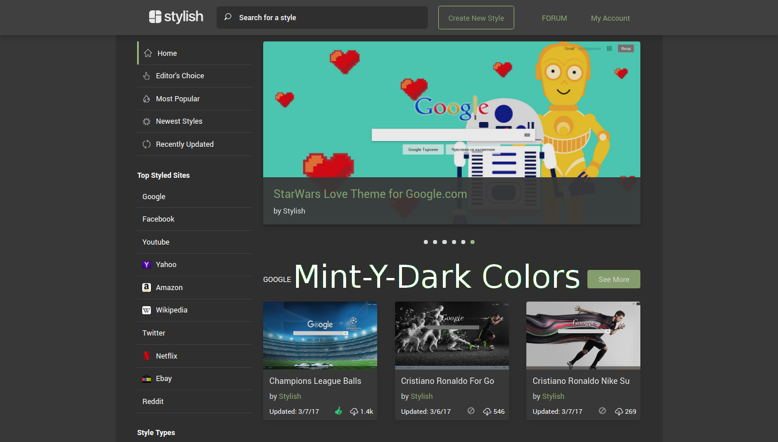The width and height of the screenshot is (778, 442).
Task: Open Youtube styled site link
Action: [195, 242]
